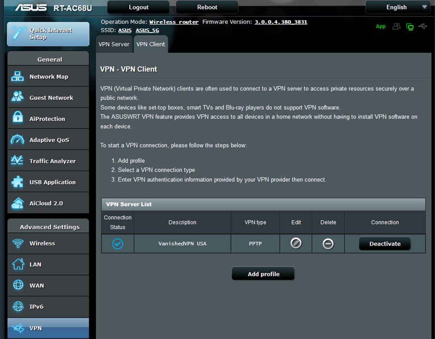Edit the VanishedVPN USA profile pencil icon
Screen dimensions: 435x339
[296, 243]
